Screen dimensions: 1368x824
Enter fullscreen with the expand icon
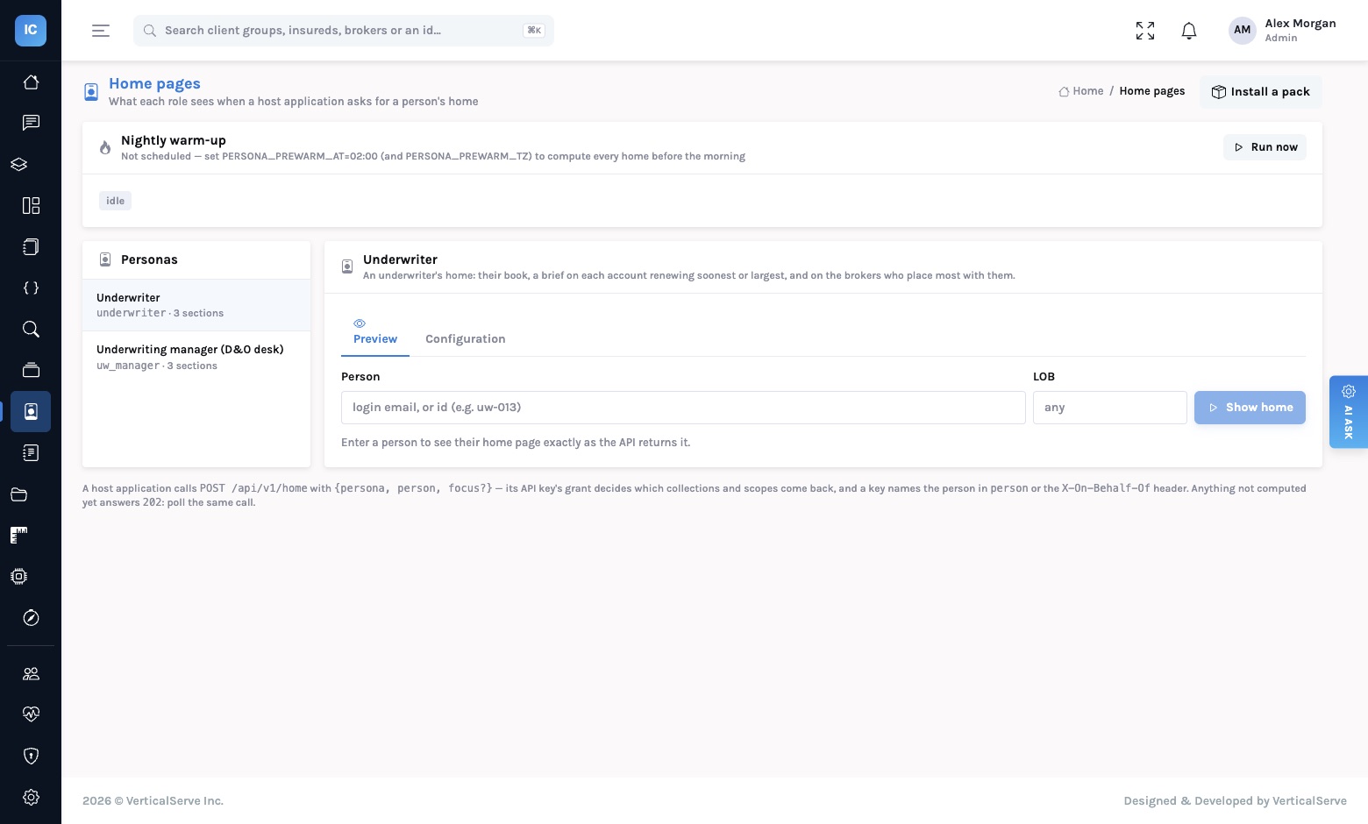click(x=1145, y=31)
